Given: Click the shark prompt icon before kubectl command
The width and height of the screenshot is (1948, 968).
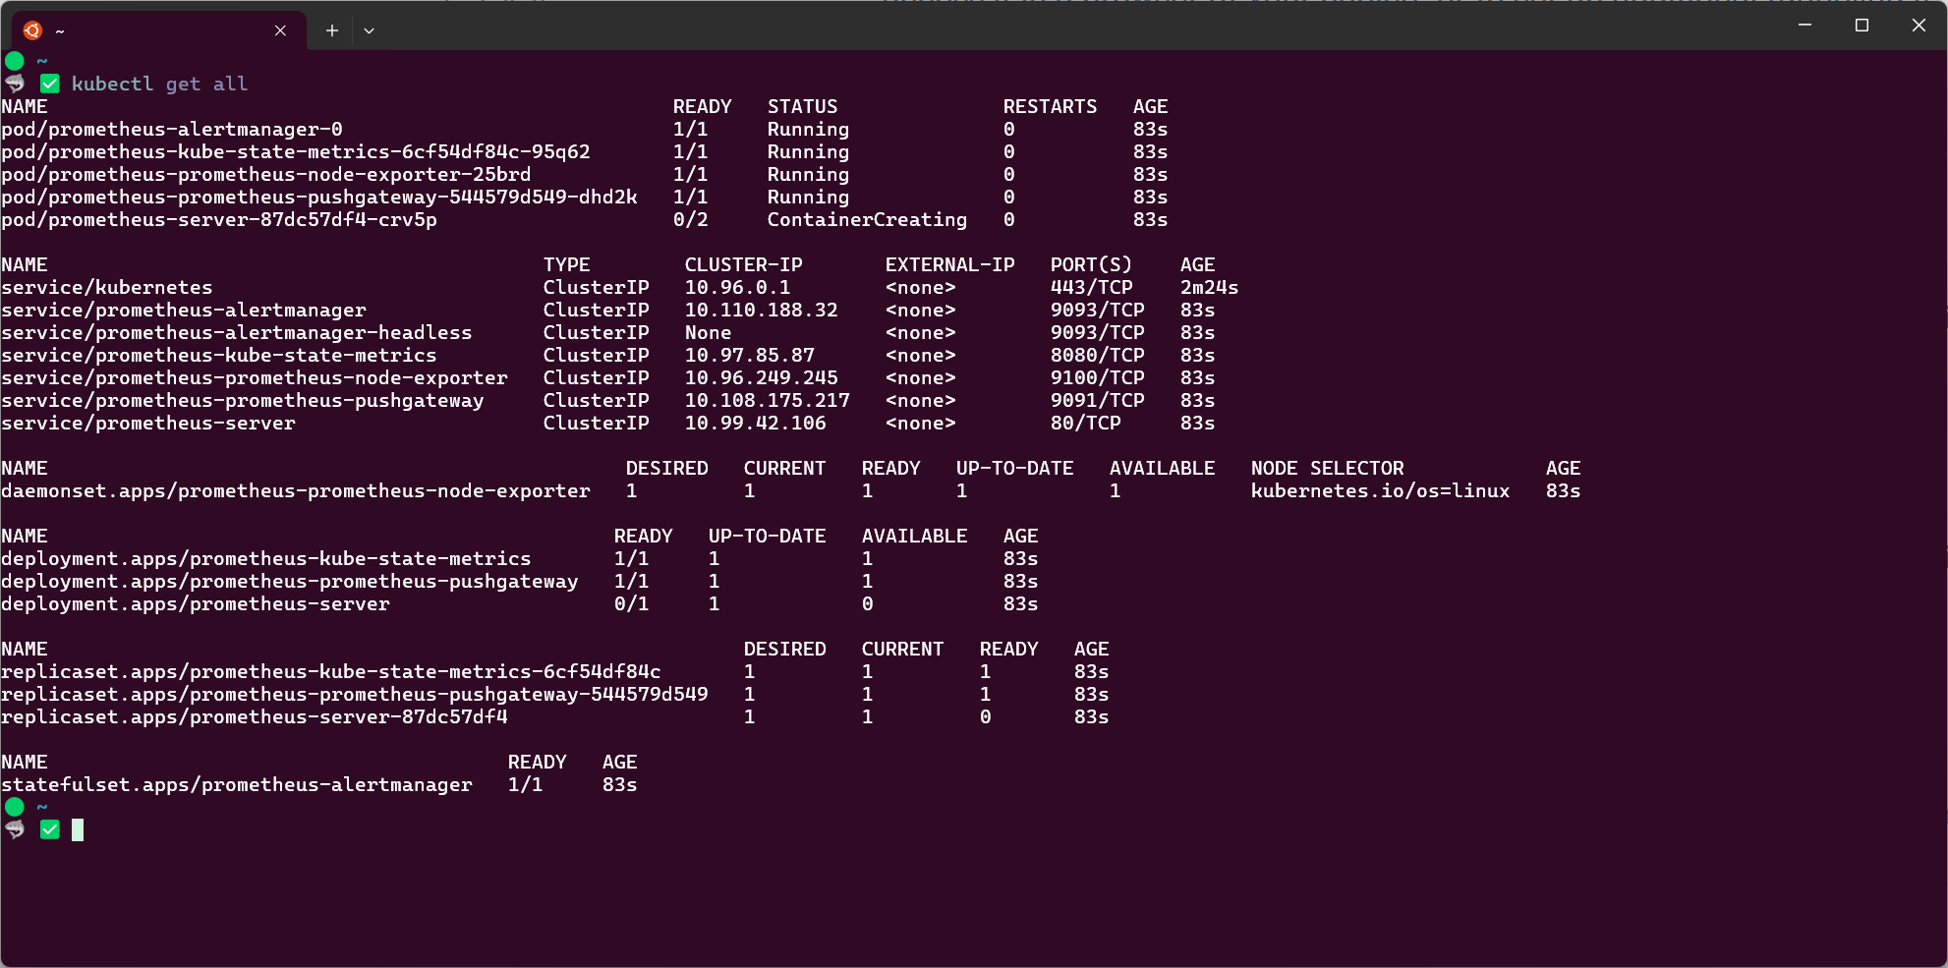Looking at the screenshot, I should 15,84.
